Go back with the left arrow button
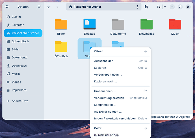195x138 pixels. pyautogui.click(x=49, y=7)
